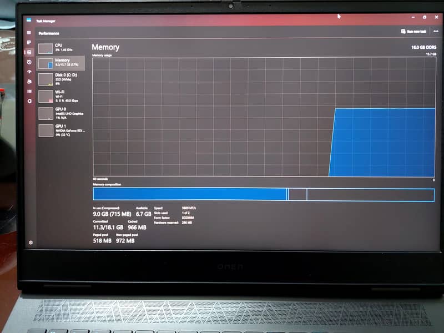Click the Non-paged pool value 972 MB
Viewport: 444px width, 333px height.
[125, 241]
